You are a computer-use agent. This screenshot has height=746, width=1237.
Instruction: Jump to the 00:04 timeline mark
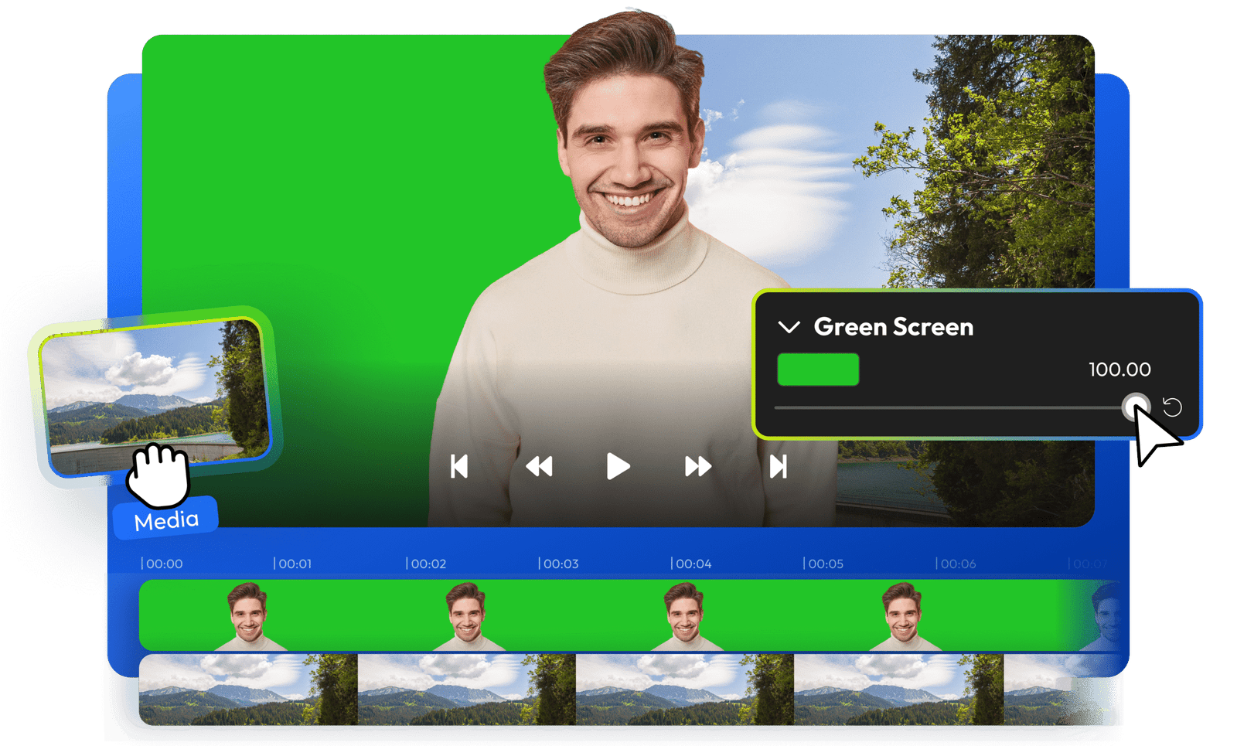tap(692, 564)
